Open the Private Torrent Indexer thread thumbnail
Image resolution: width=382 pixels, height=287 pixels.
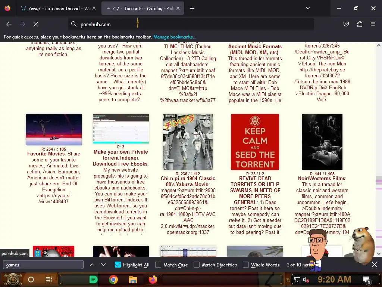[121, 129]
